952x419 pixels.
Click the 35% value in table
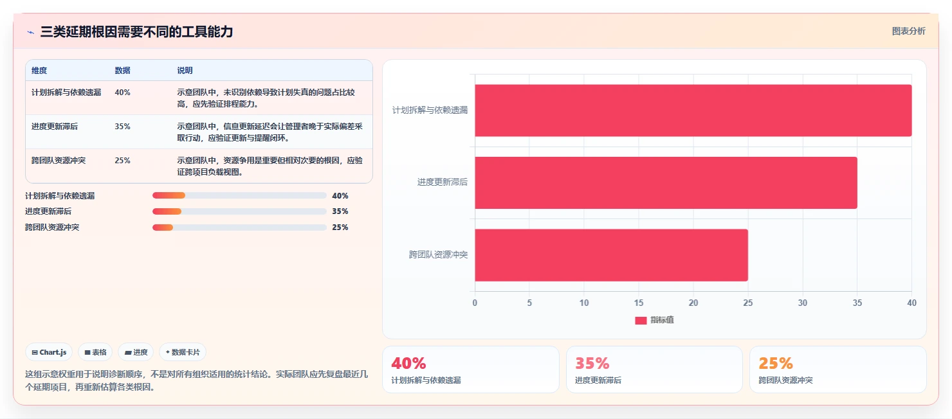pos(122,127)
